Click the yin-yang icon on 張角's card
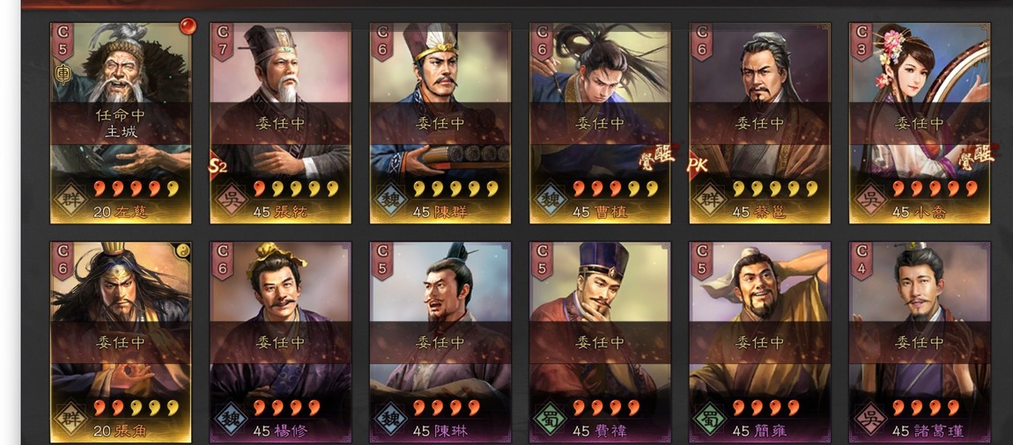Viewport: 1013px width, 445px height. pyautogui.click(x=183, y=251)
